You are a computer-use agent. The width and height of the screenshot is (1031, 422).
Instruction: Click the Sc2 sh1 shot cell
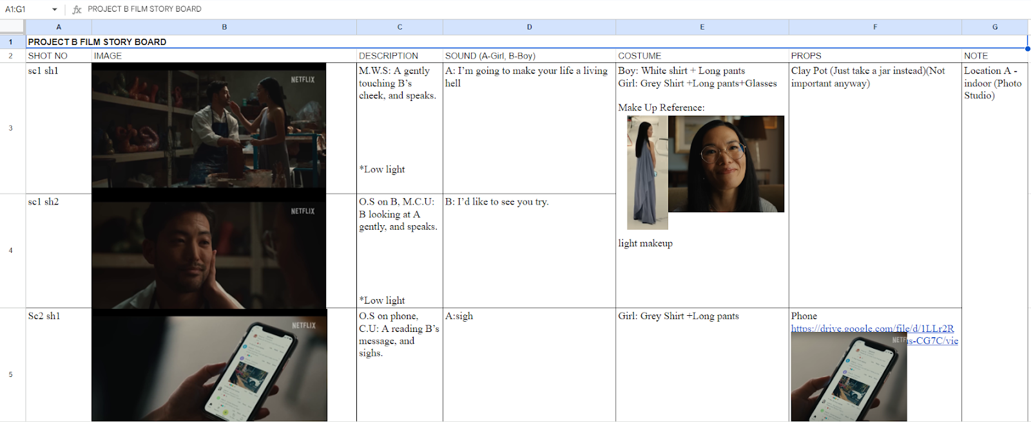pos(59,365)
